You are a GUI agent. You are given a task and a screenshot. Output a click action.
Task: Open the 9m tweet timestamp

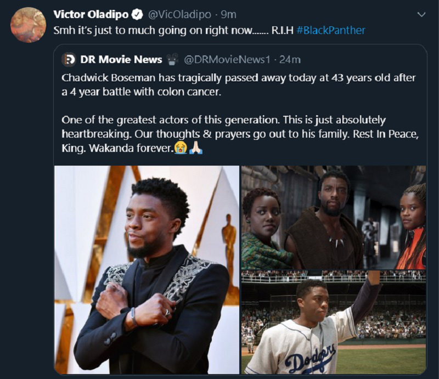229,15
